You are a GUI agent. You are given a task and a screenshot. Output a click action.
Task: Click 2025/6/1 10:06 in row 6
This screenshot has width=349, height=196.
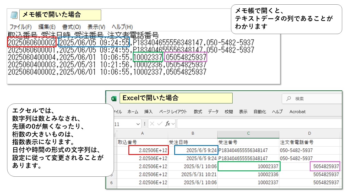click(x=193, y=183)
